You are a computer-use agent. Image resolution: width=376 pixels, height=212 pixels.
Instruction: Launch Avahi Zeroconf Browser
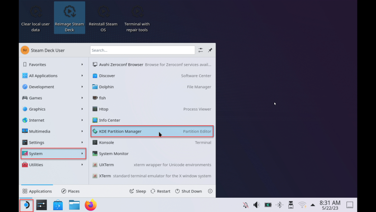tap(152, 64)
